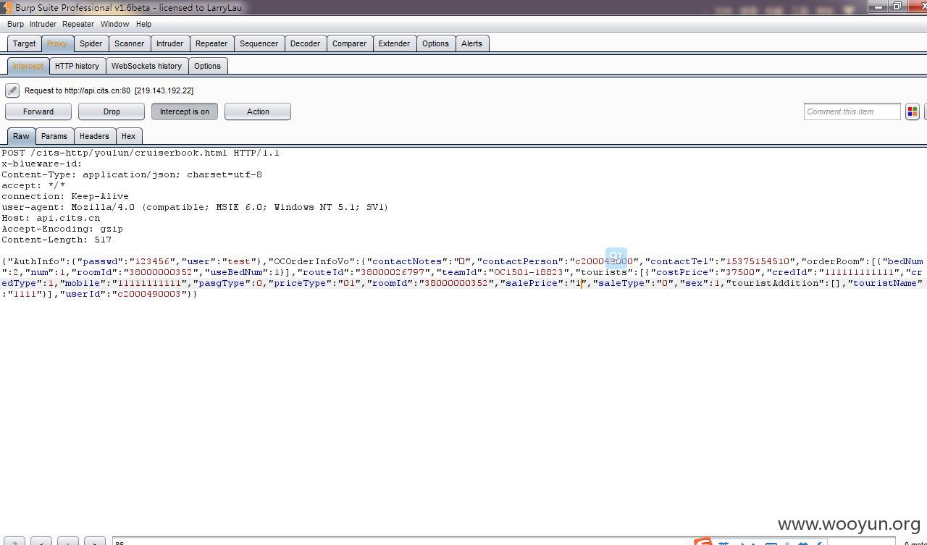Image resolution: width=927 pixels, height=545 pixels.
Task: Click the "Host: api.cits.cn" header line
Action: (51, 218)
